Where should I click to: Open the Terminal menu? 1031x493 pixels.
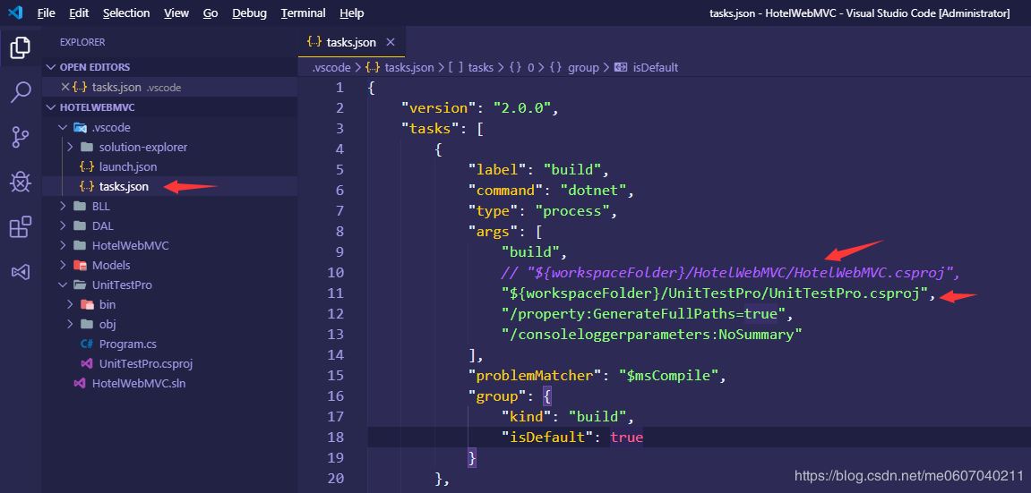(303, 13)
